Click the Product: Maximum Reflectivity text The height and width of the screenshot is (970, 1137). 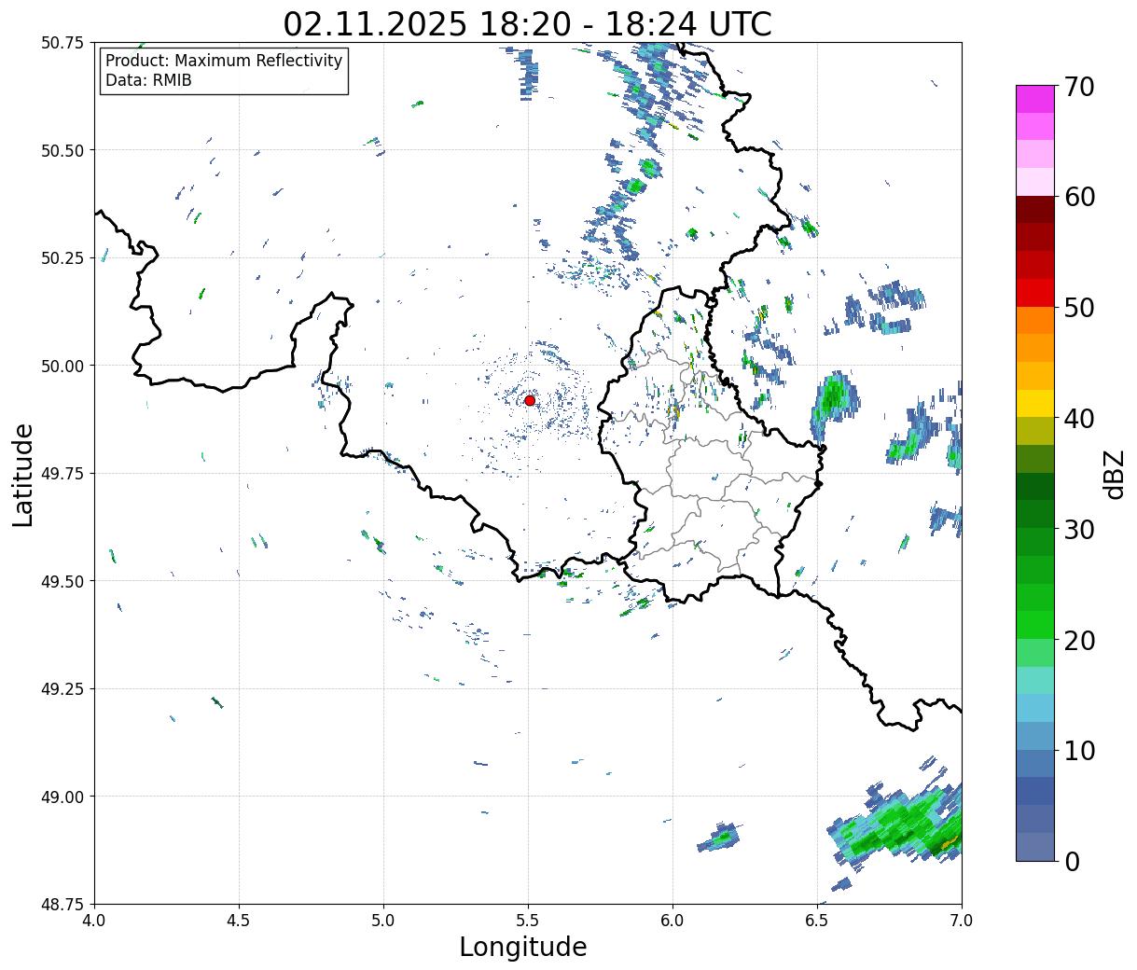coord(224,61)
